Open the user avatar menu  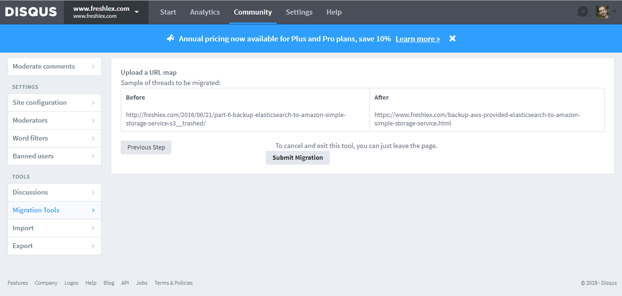602,12
